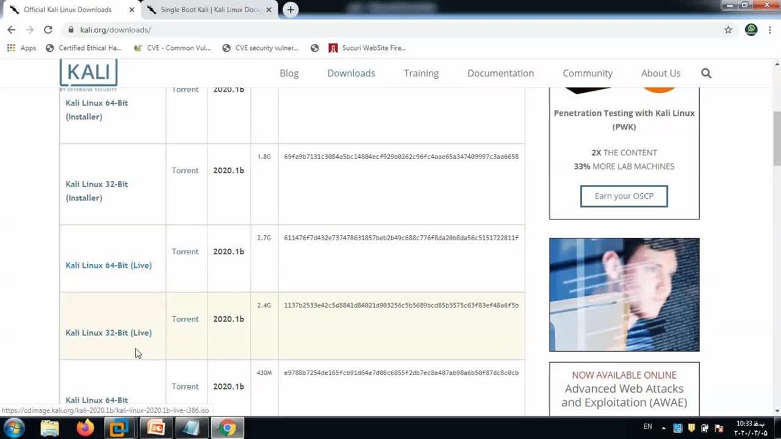Click Torrent link for 32-Bit Installer
781x439 pixels.
click(185, 171)
